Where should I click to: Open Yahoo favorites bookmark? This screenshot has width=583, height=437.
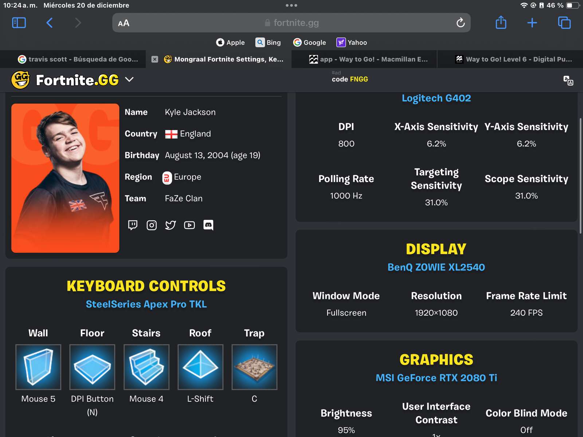point(352,43)
